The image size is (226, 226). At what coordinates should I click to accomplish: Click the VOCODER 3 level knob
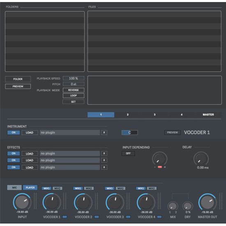[115, 202]
